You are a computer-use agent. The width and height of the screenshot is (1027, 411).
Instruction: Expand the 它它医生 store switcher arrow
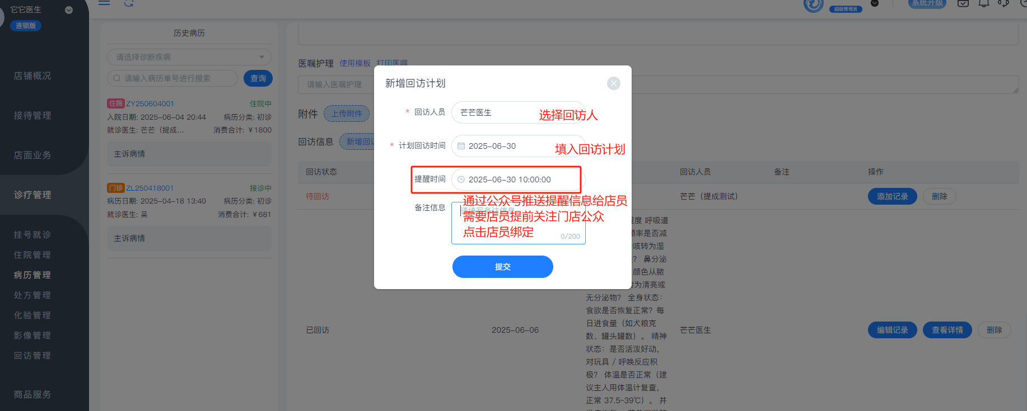[x=69, y=10]
